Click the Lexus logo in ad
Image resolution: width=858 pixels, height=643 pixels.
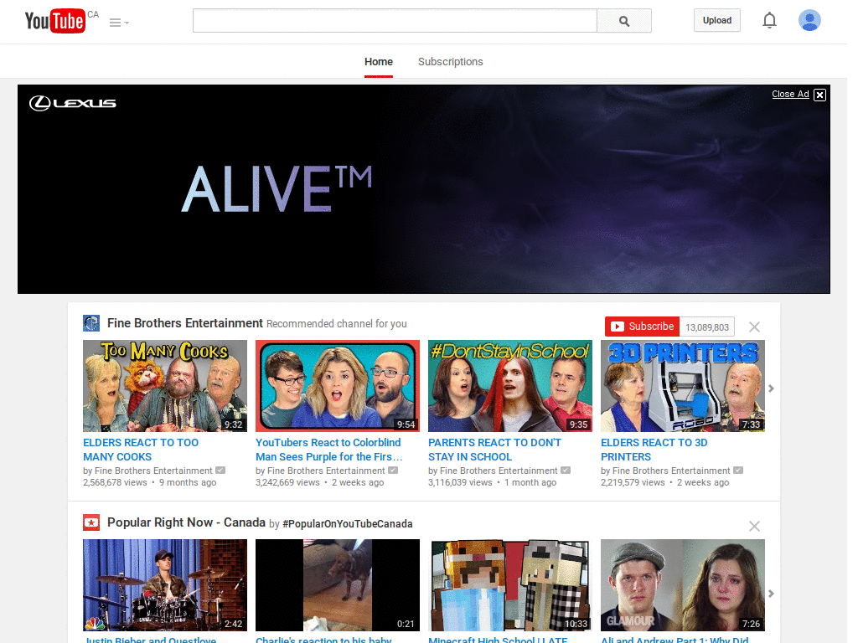[73, 103]
